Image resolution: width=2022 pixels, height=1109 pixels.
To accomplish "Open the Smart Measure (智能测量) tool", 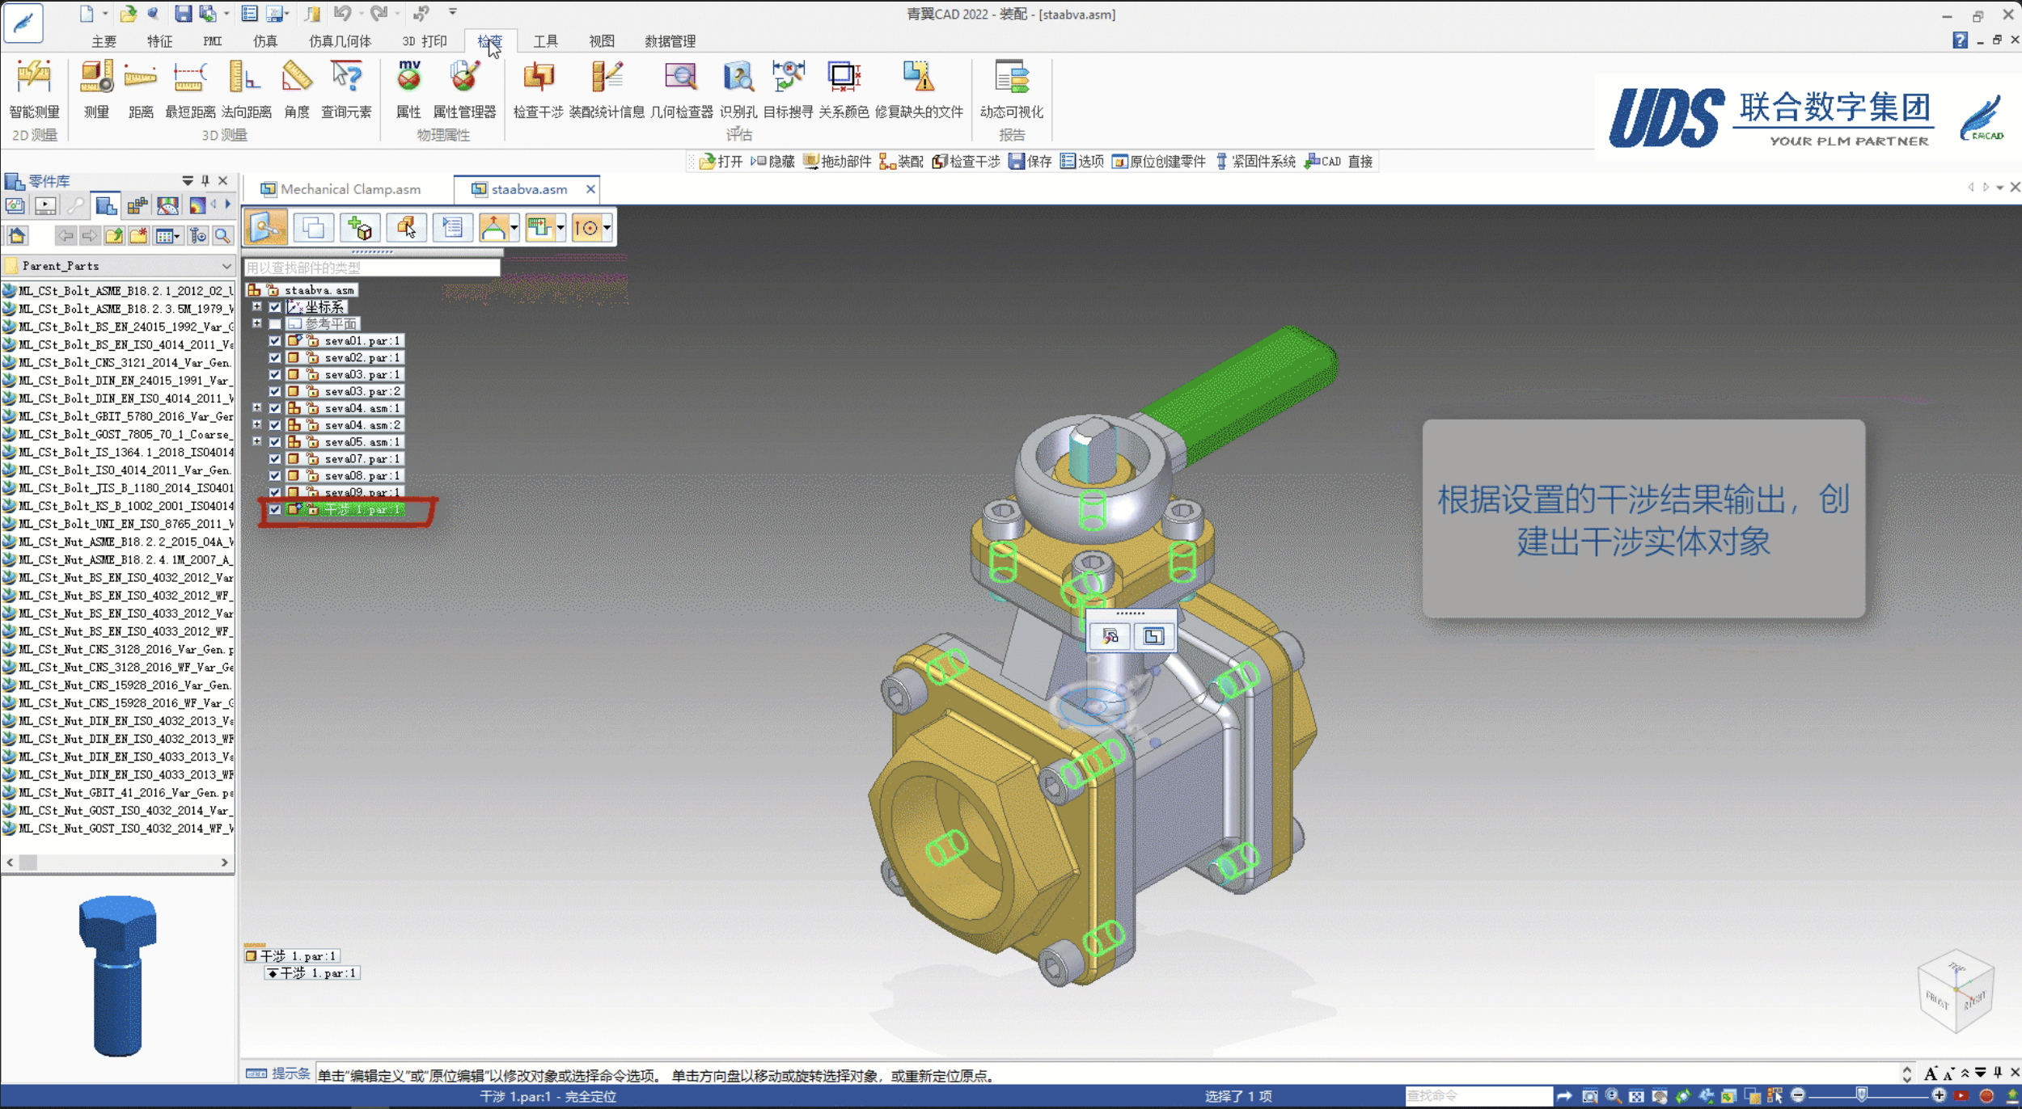I will pyautogui.click(x=34, y=90).
